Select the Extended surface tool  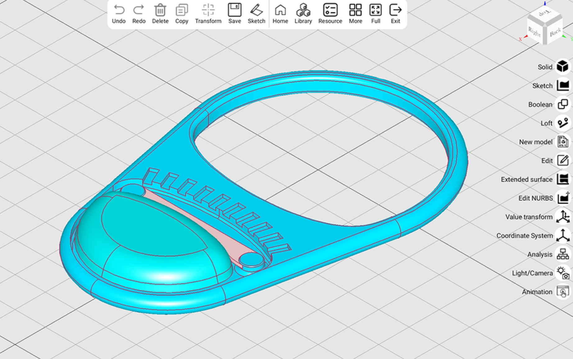[x=563, y=179]
